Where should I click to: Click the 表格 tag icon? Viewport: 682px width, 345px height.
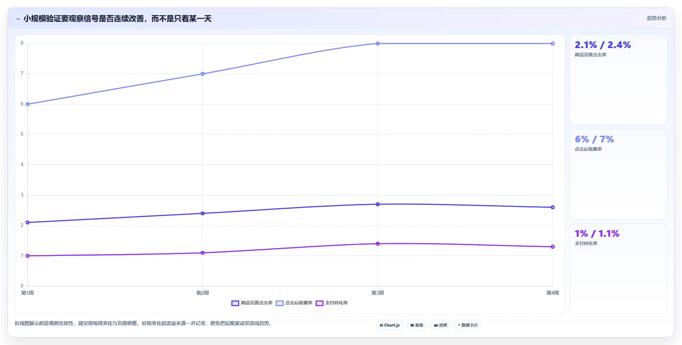point(412,325)
